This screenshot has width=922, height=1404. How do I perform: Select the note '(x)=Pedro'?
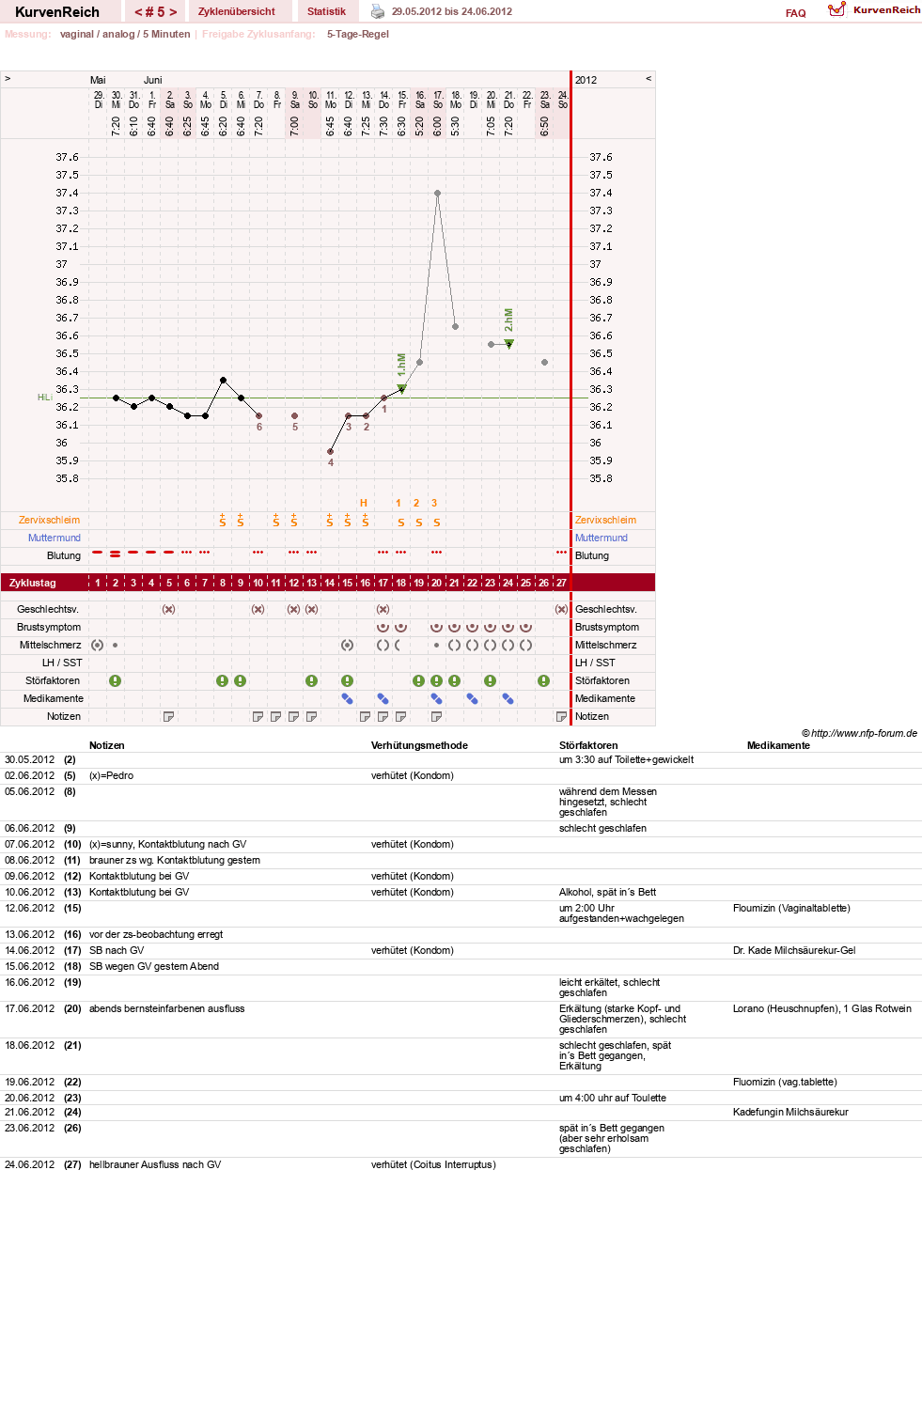[x=111, y=775]
